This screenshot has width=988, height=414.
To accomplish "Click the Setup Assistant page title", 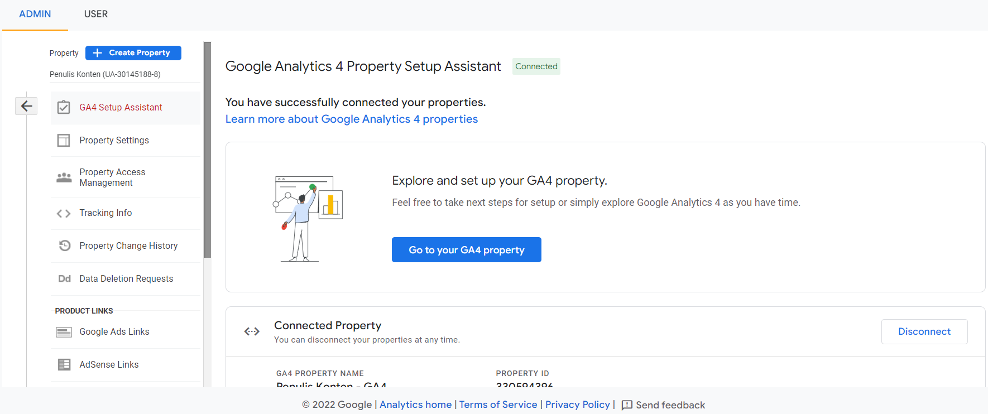I will tap(363, 66).
